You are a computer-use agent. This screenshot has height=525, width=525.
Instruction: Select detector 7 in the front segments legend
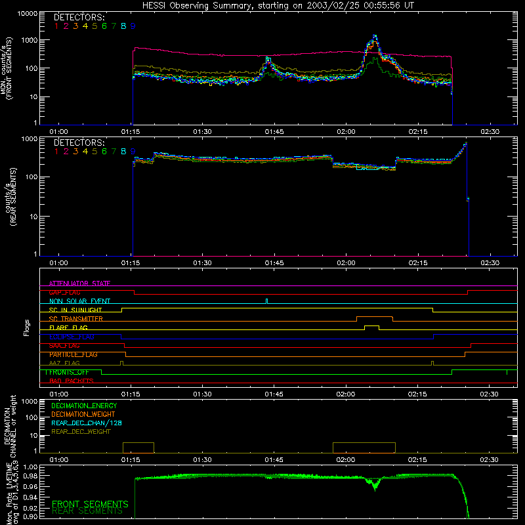[x=114, y=26]
